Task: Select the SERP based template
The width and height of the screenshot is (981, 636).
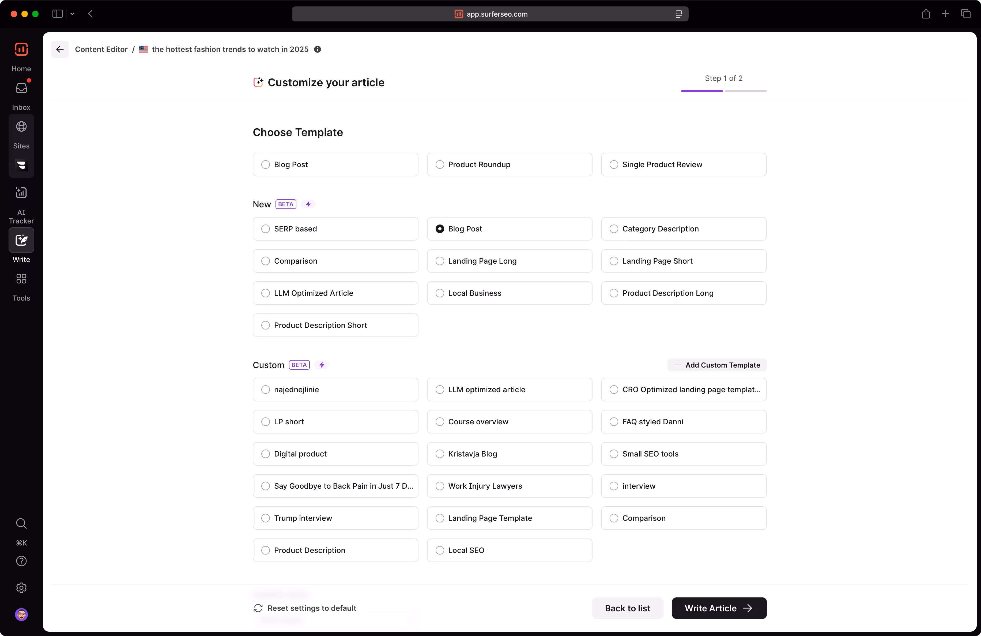Action: click(335, 229)
